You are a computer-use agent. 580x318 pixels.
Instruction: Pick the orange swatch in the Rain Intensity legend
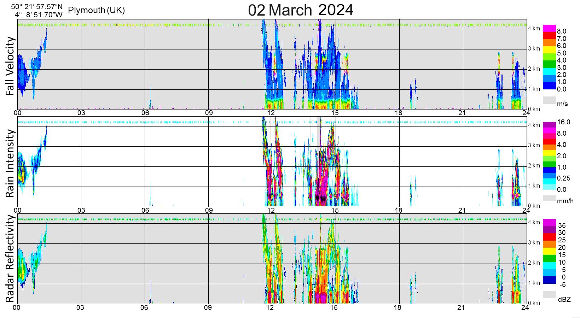[549, 147]
